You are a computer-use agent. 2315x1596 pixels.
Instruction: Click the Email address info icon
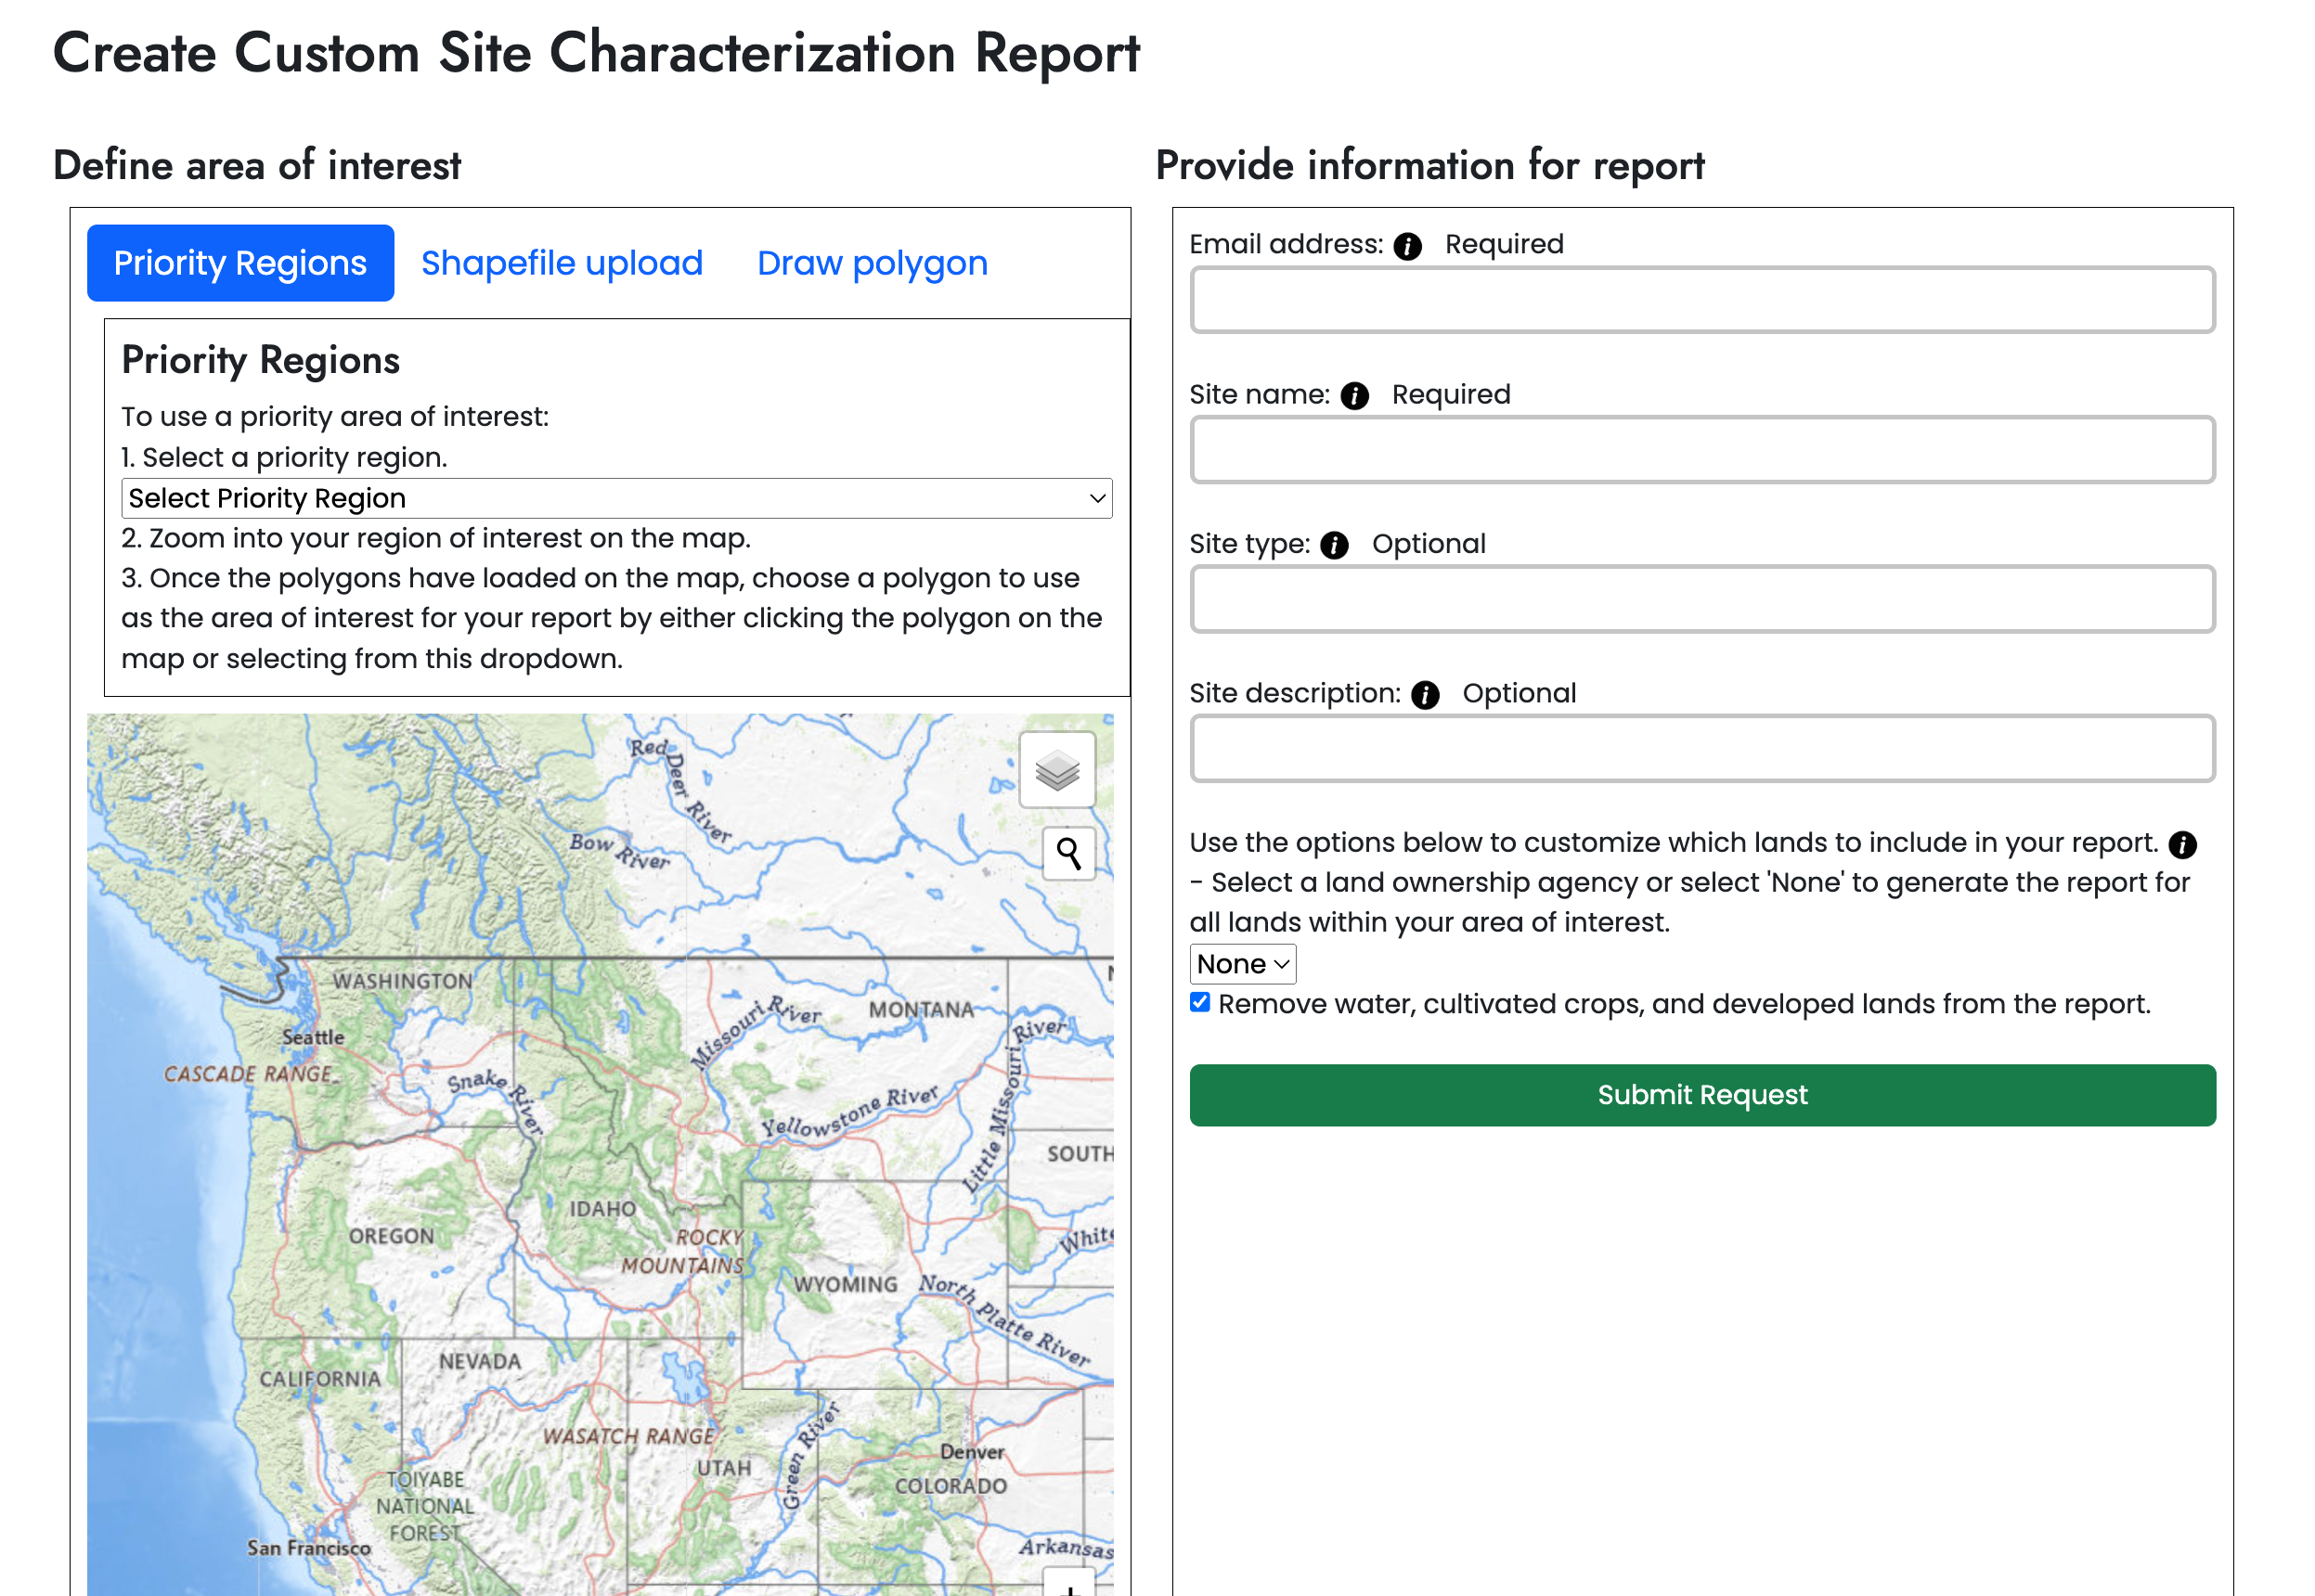pos(1406,246)
